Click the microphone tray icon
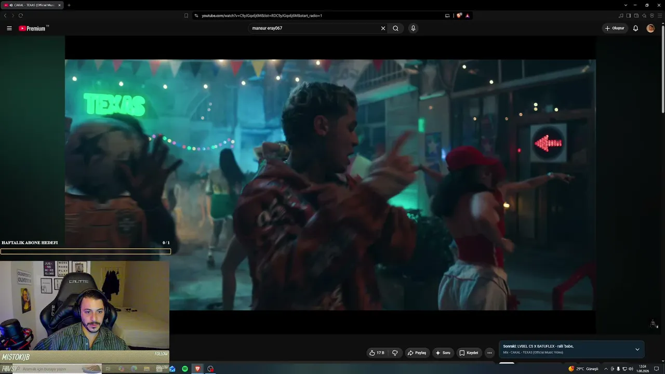 (618, 369)
